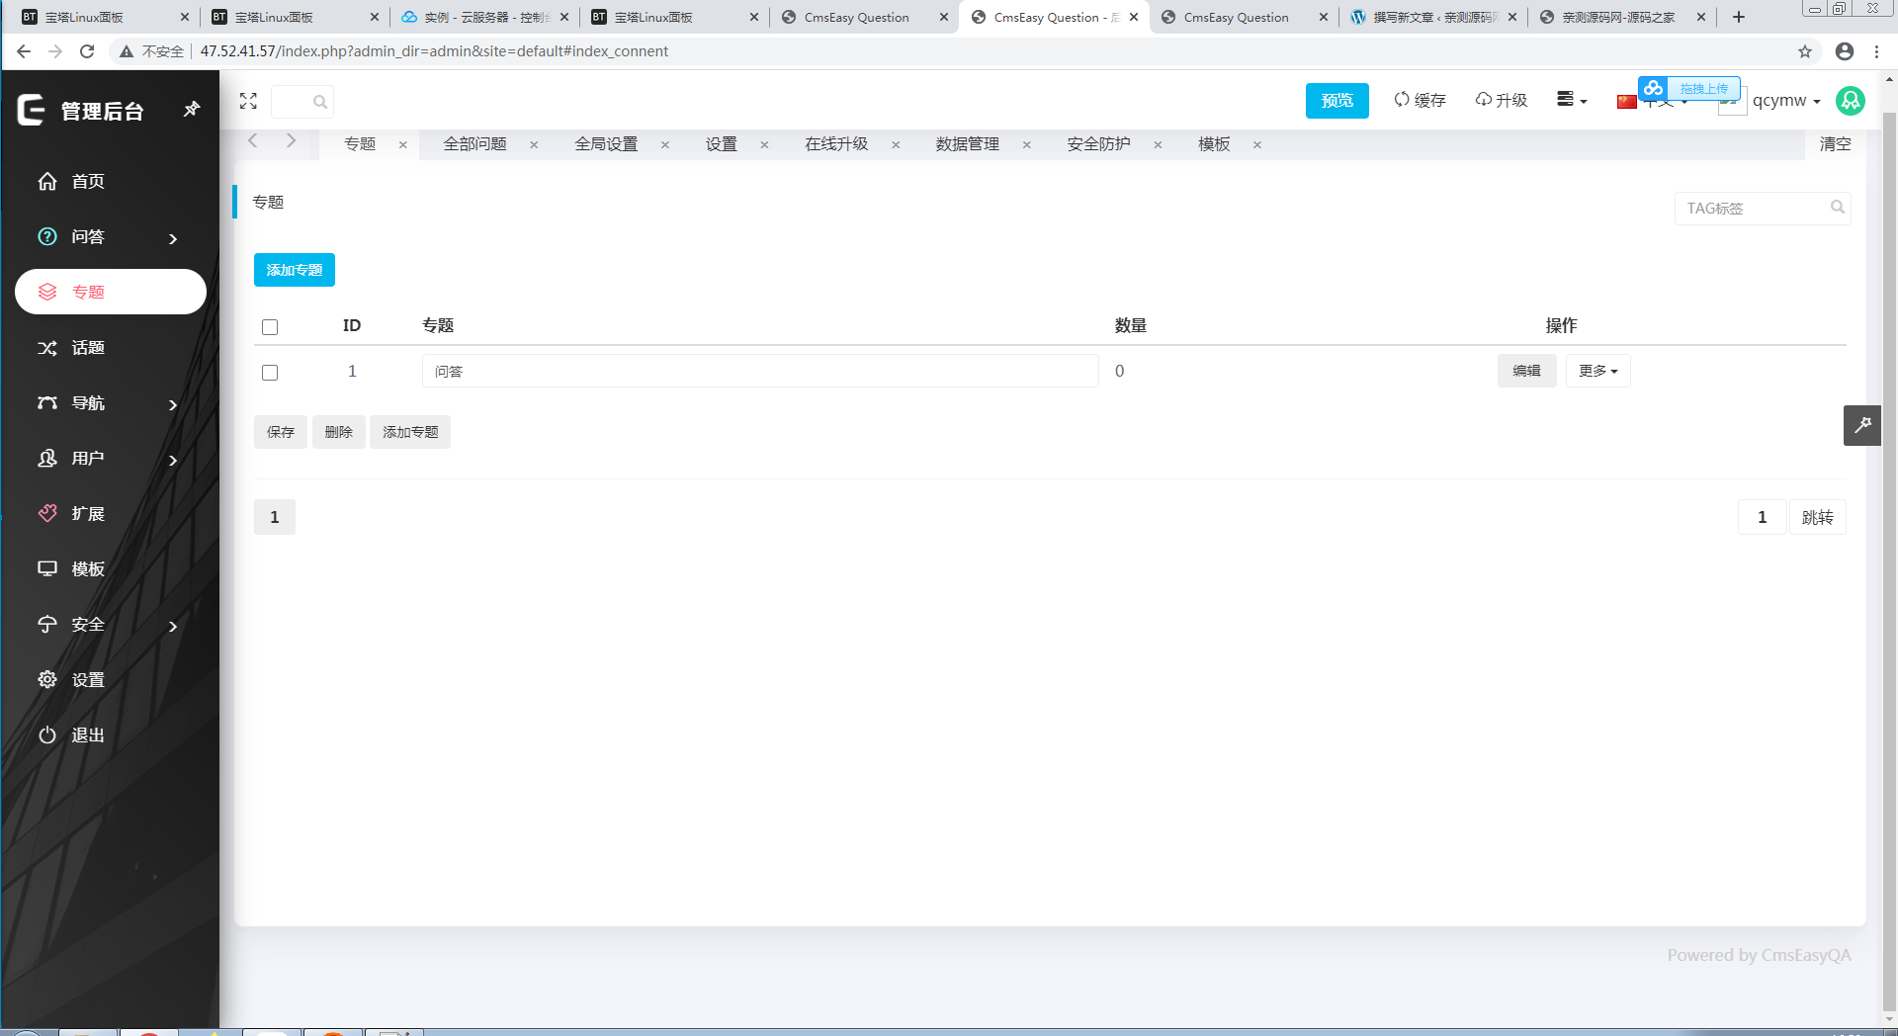Click the monitor icon beside 模板 in sidebar
This screenshot has height=1036, width=1898.
tap(47, 568)
